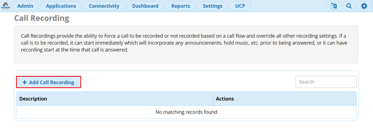Focus the Search field above the table
Viewport: 373px width, 131px height.
(326, 82)
